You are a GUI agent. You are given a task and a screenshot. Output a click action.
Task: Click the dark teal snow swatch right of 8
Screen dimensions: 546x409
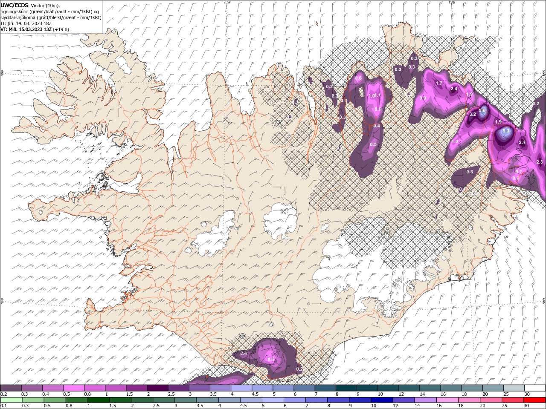pyautogui.click(x=346, y=388)
